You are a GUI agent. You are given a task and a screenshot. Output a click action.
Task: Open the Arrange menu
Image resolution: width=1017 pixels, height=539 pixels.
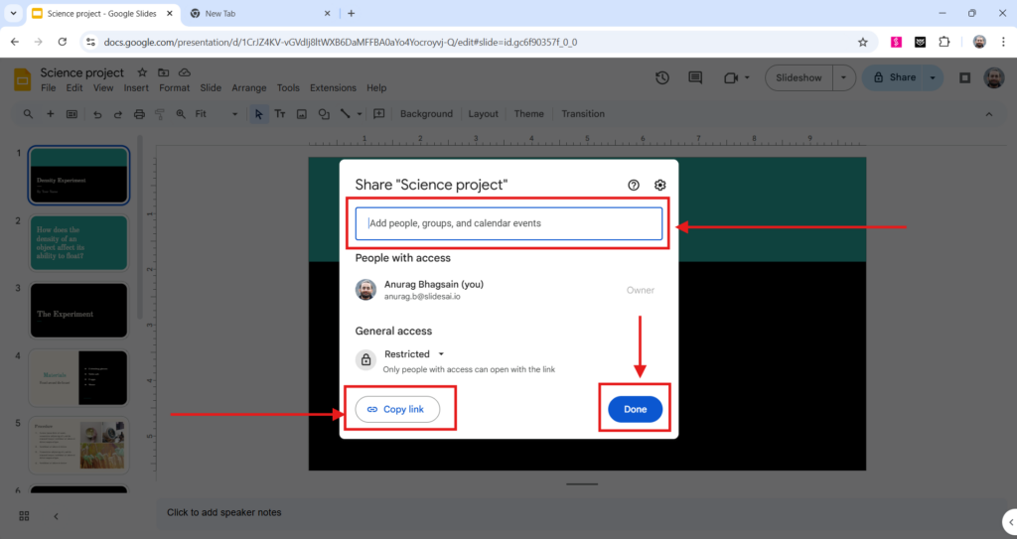(x=248, y=88)
